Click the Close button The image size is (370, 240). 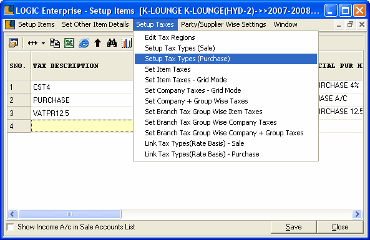pyautogui.click(x=340, y=227)
